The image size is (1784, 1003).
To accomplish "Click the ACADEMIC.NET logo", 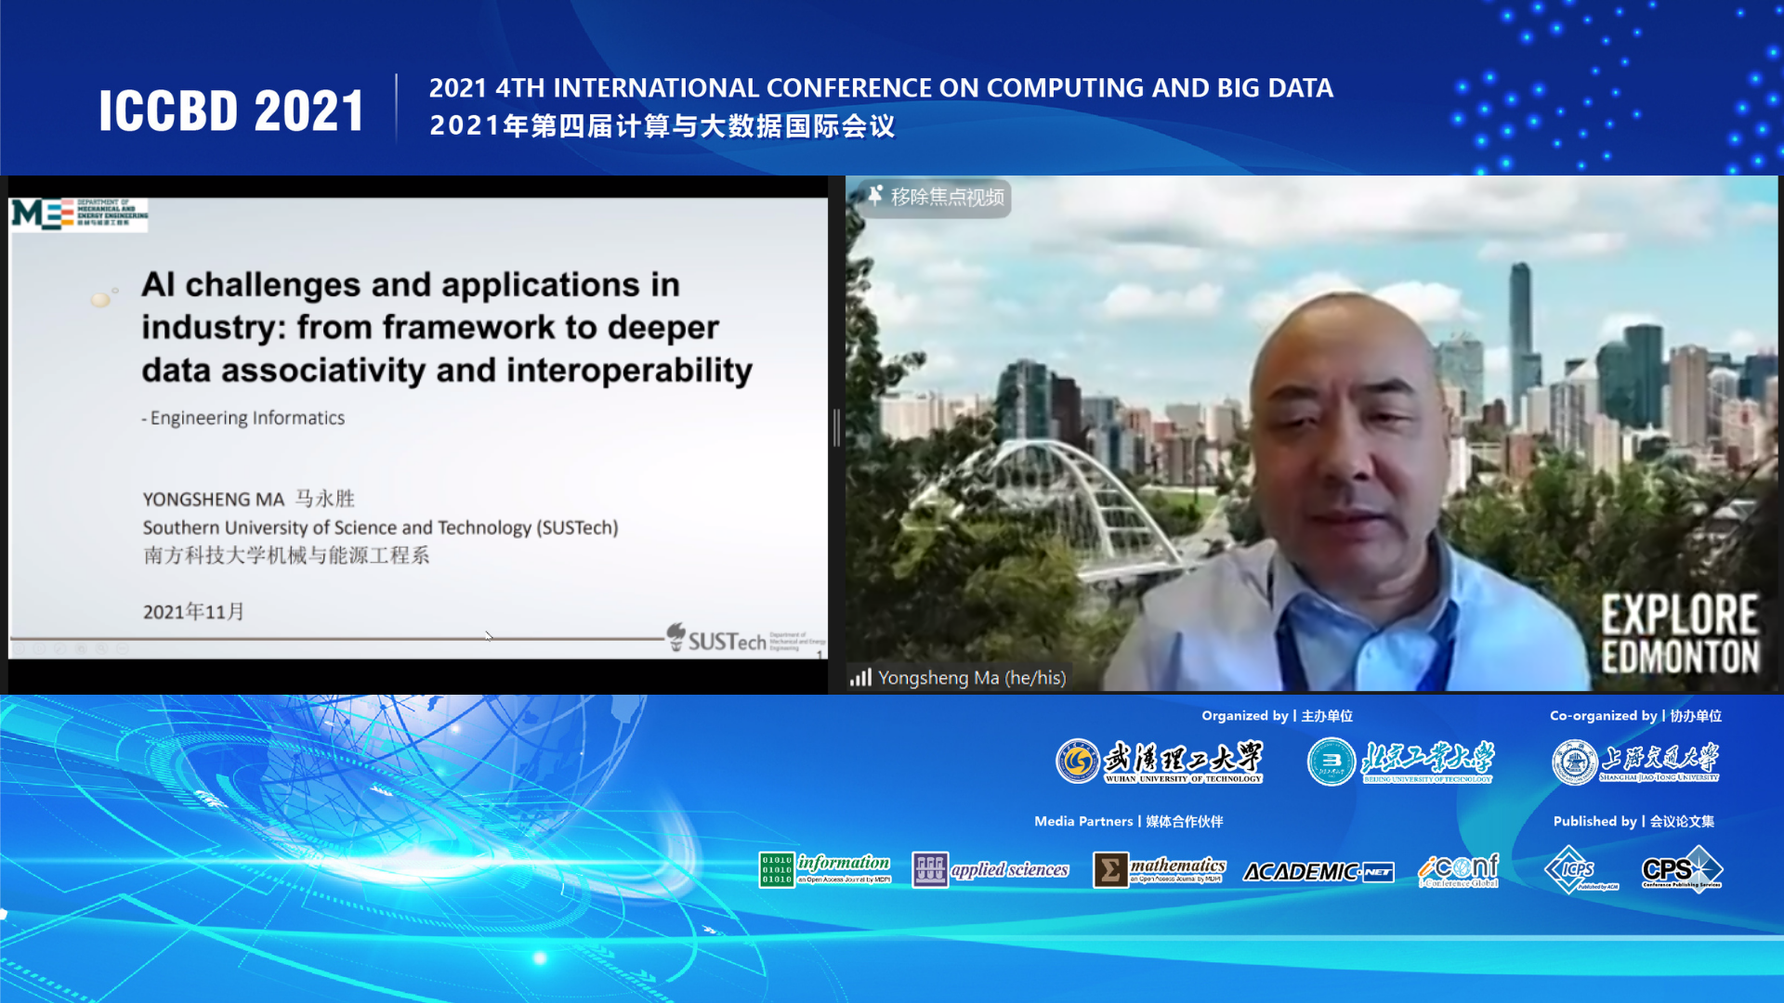I will [1318, 871].
